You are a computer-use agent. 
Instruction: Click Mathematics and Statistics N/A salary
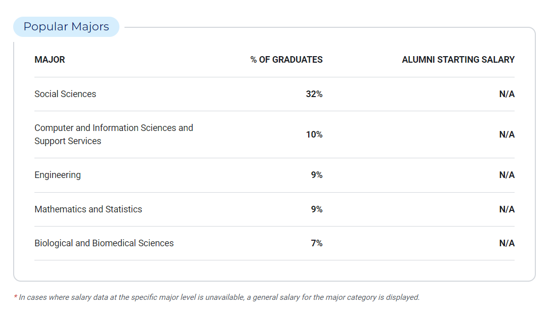pos(507,209)
